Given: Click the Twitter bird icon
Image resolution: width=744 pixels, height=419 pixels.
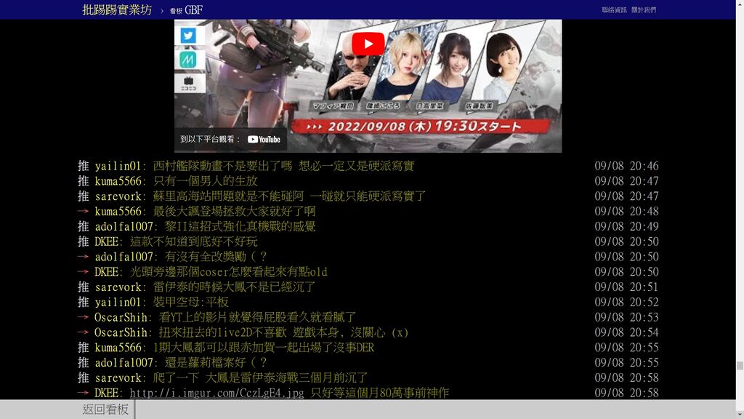Looking at the screenshot, I should click(x=188, y=36).
